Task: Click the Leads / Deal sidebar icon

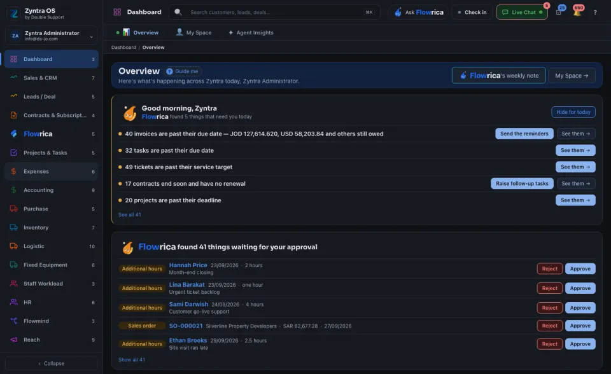Action: click(13, 96)
